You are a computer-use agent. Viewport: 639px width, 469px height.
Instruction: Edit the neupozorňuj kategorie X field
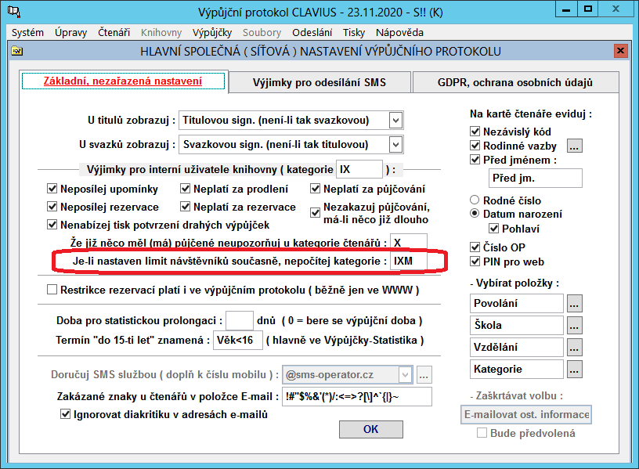(x=408, y=243)
